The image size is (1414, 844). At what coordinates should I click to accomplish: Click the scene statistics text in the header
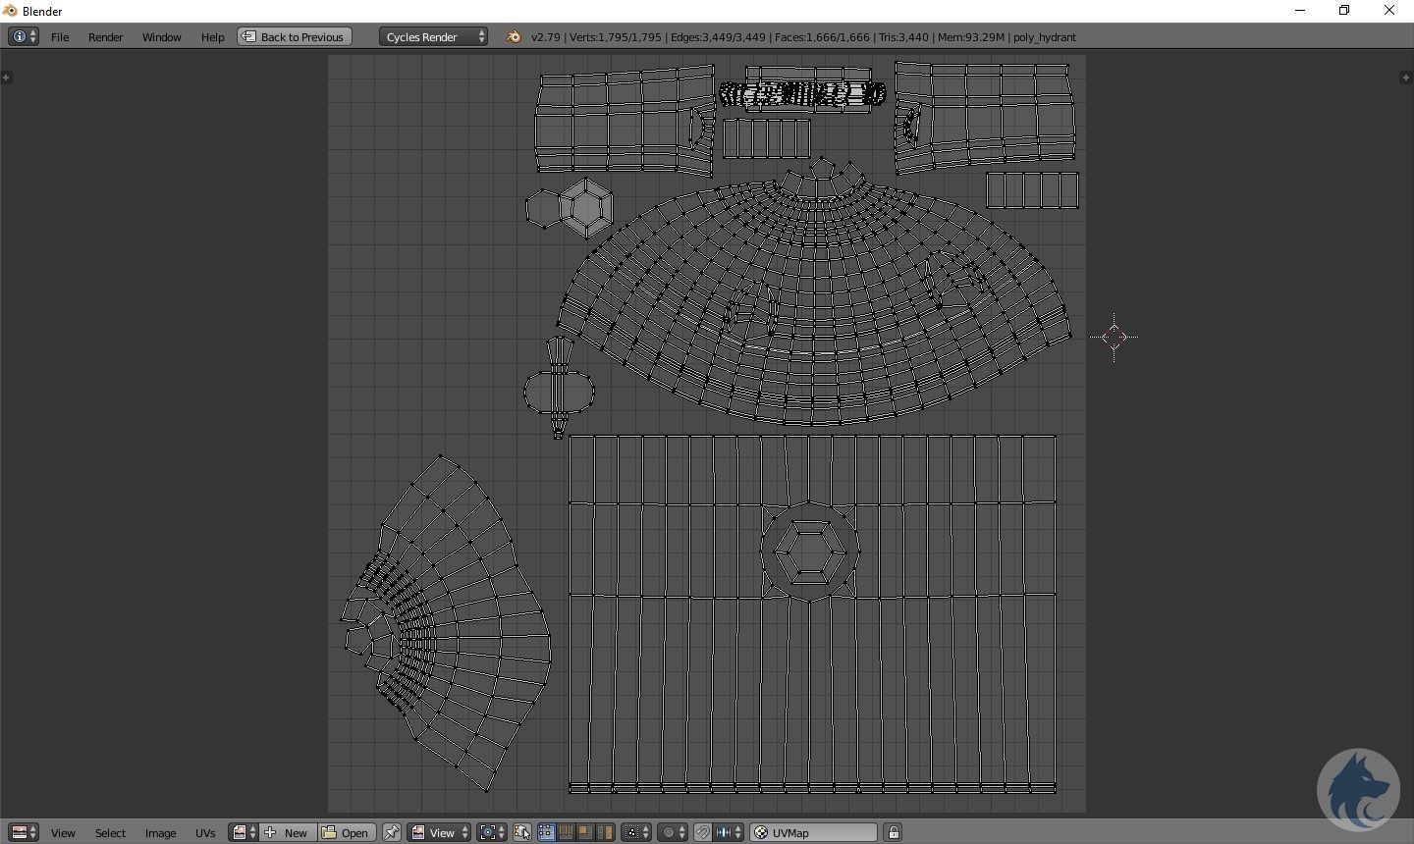point(803,37)
